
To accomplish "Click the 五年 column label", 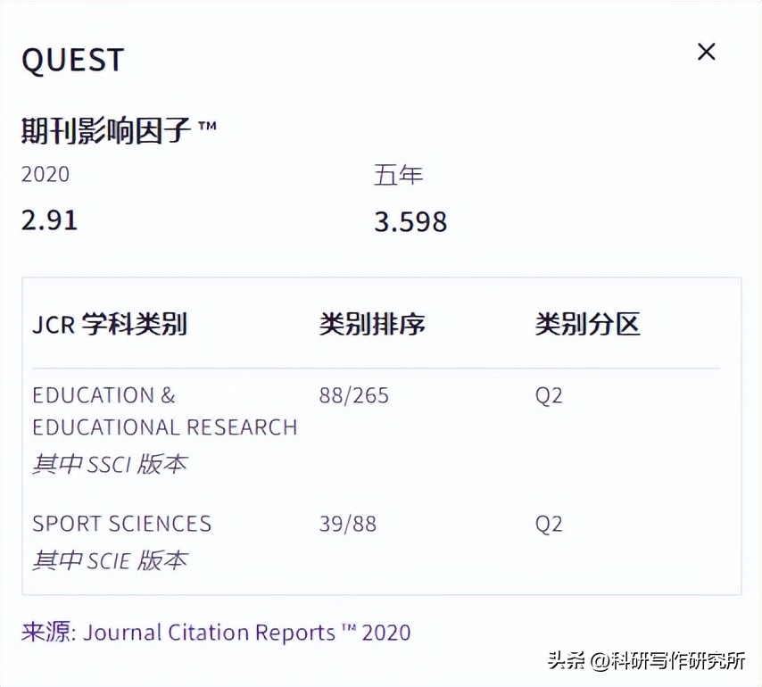I will click(x=399, y=176).
